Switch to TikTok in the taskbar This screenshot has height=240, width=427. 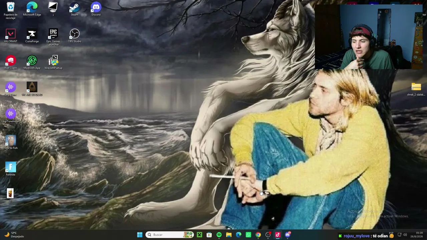[278, 235]
